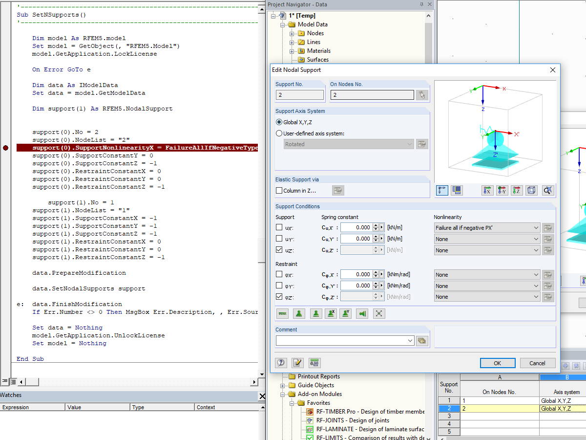Select the User-defined axis system radio button

coord(279,132)
